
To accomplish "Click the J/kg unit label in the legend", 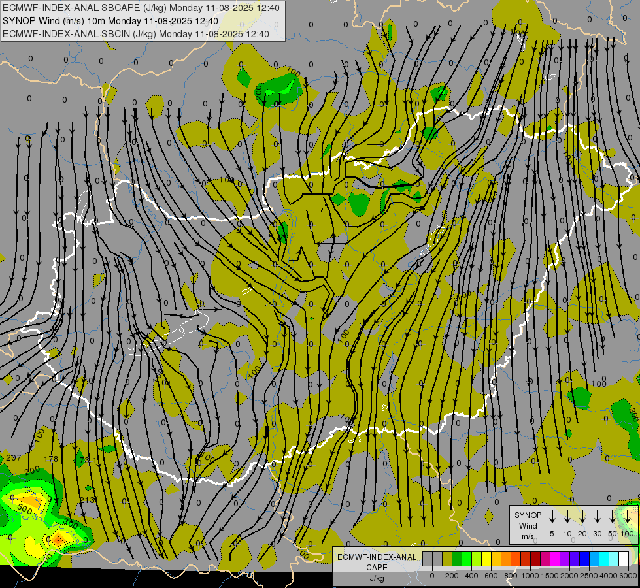I will click(x=377, y=578).
